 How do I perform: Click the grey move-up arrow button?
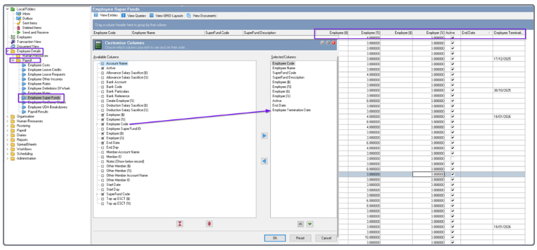[x=300, y=224]
